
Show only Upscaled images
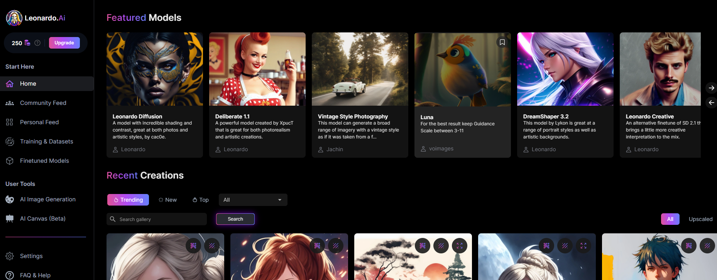click(700, 219)
